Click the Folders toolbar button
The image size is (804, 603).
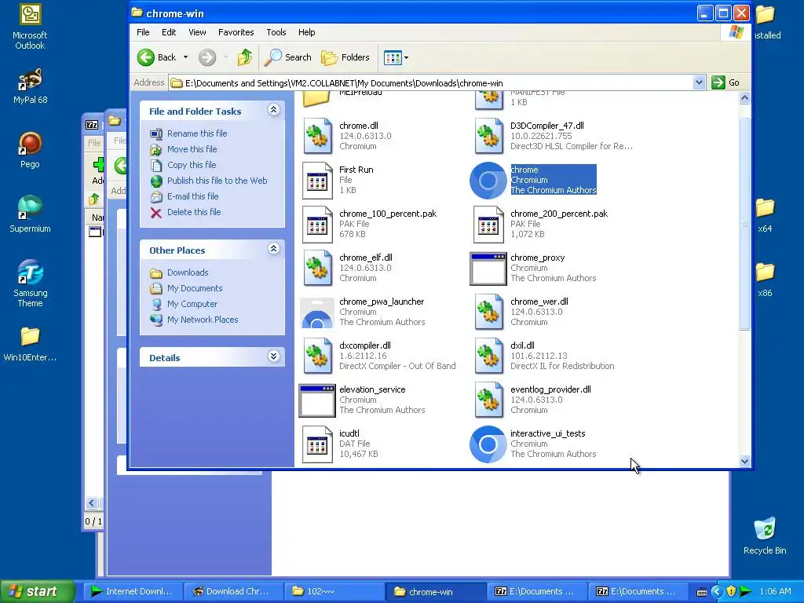click(x=345, y=57)
